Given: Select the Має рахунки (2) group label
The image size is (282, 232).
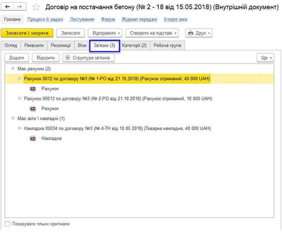Looking at the screenshot, I should tap(34, 69).
